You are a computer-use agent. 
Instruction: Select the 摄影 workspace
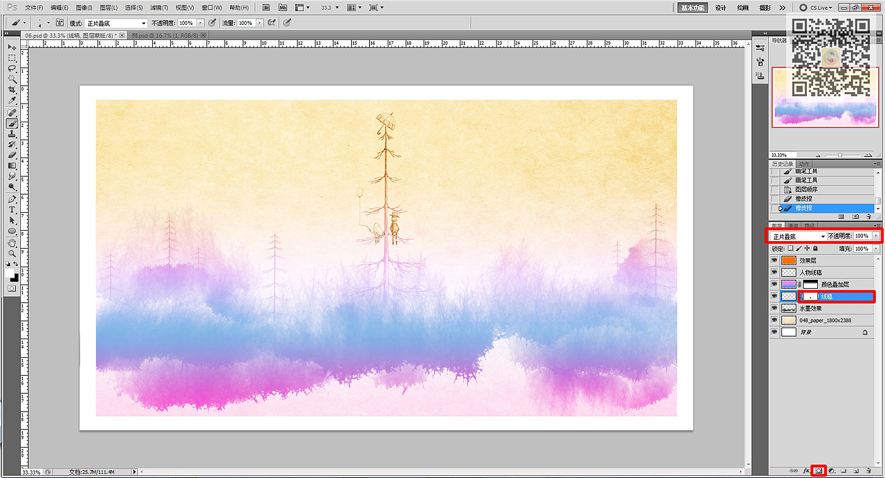pos(765,8)
